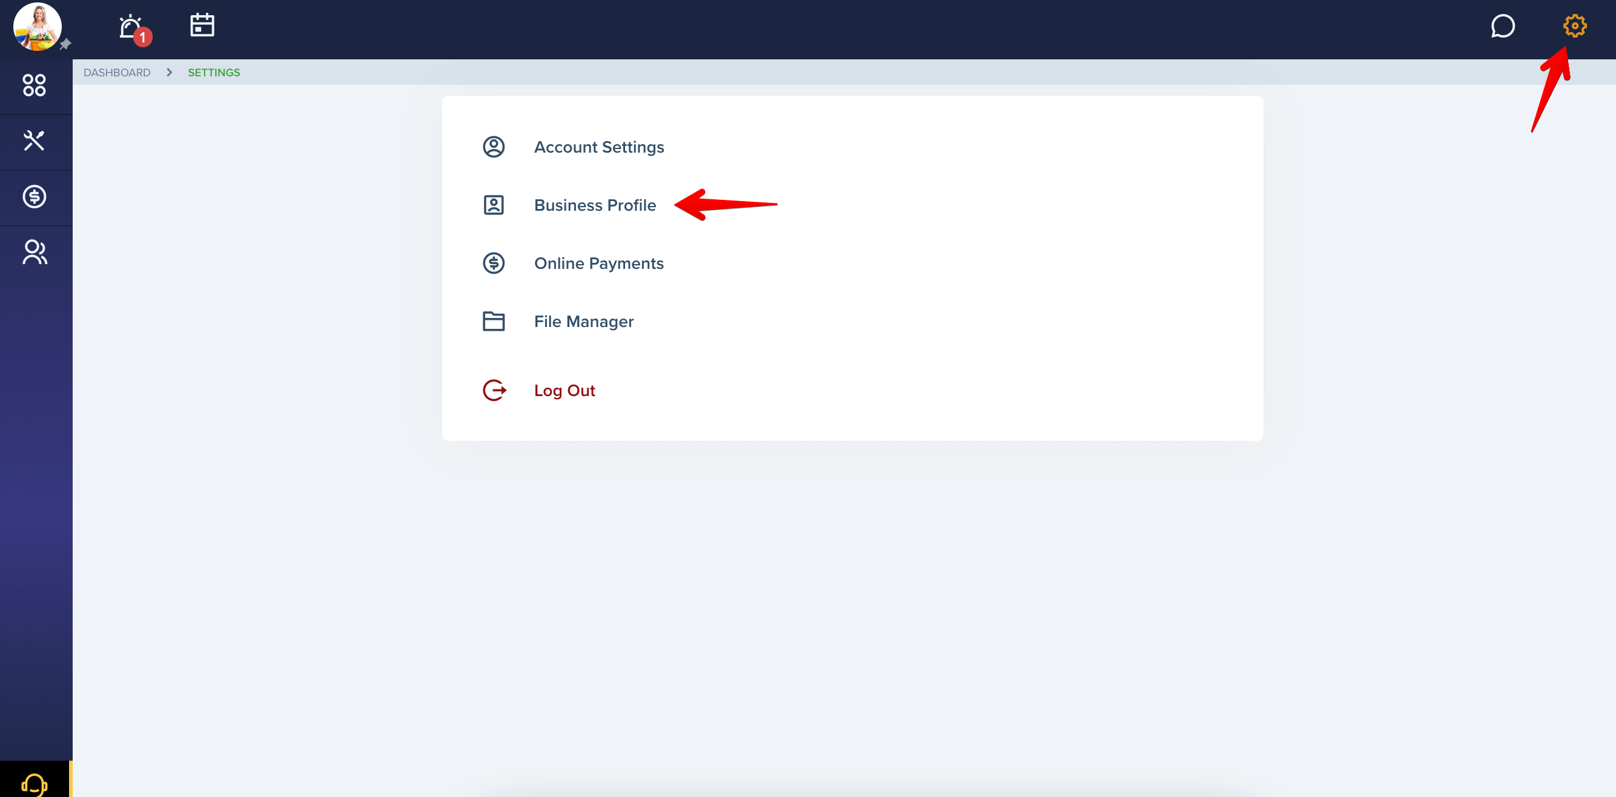Screen dimensions: 1616x797
Task: Click the orange settings gear icon
Action: click(1575, 25)
